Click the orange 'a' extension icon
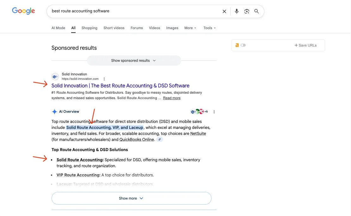This screenshot has height=216, width=351. click(237, 45)
